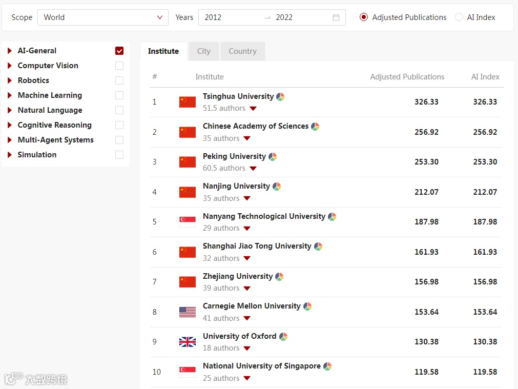Open pie chart icon for National University of Singapore
The image size is (518, 389).
327,366
